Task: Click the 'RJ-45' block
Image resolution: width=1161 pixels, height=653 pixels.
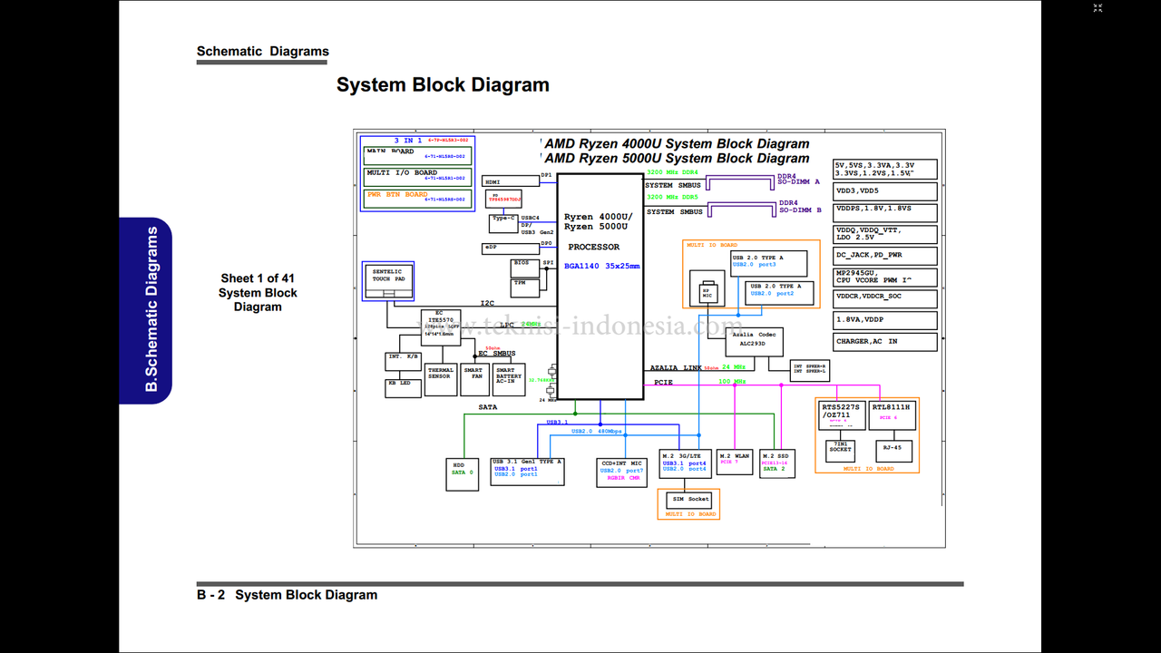Action: (x=893, y=450)
